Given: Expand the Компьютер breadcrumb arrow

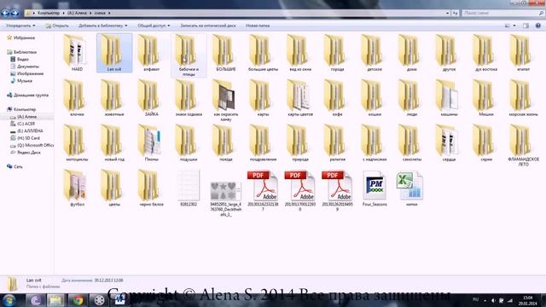Looking at the screenshot, I should (x=63, y=13).
